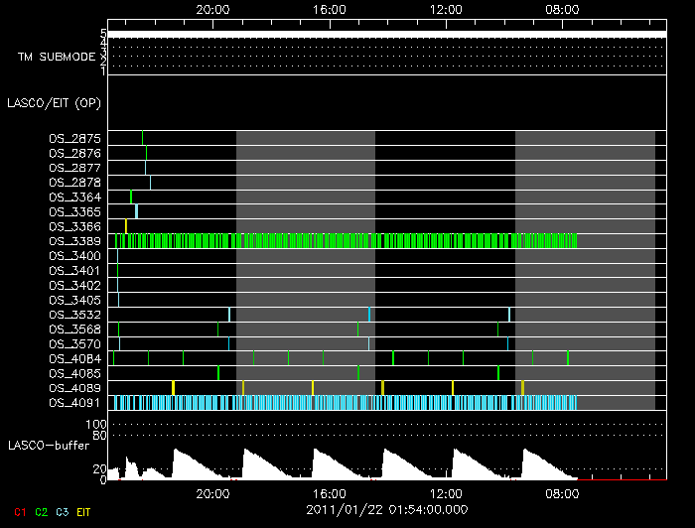695x528 pixels.
Task: Click the green marker in the OS_3568 row
Action: click(x=358, y=330)
